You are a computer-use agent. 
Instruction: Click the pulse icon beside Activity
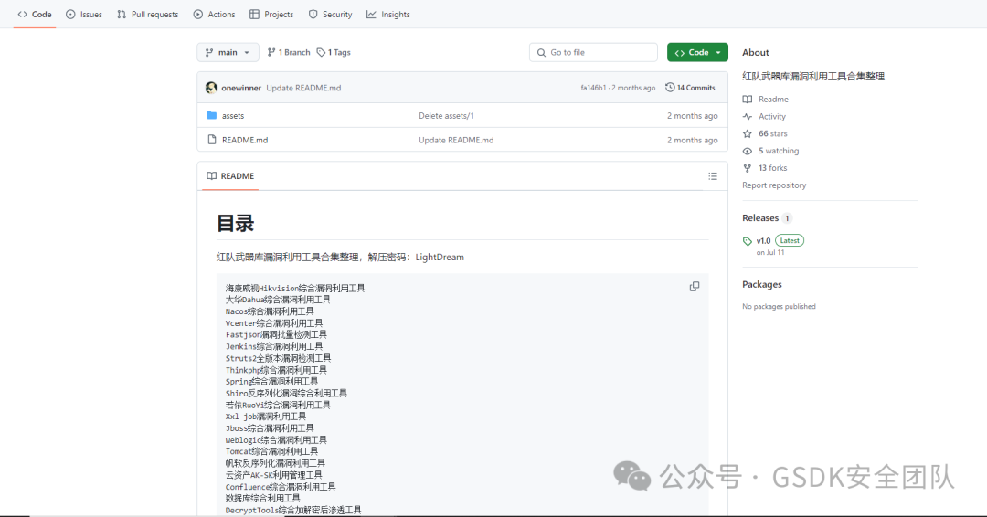click(x=748, y=116)
